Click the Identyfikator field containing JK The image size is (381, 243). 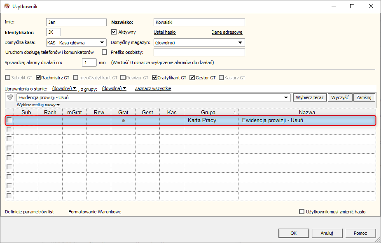click(54, 32)
